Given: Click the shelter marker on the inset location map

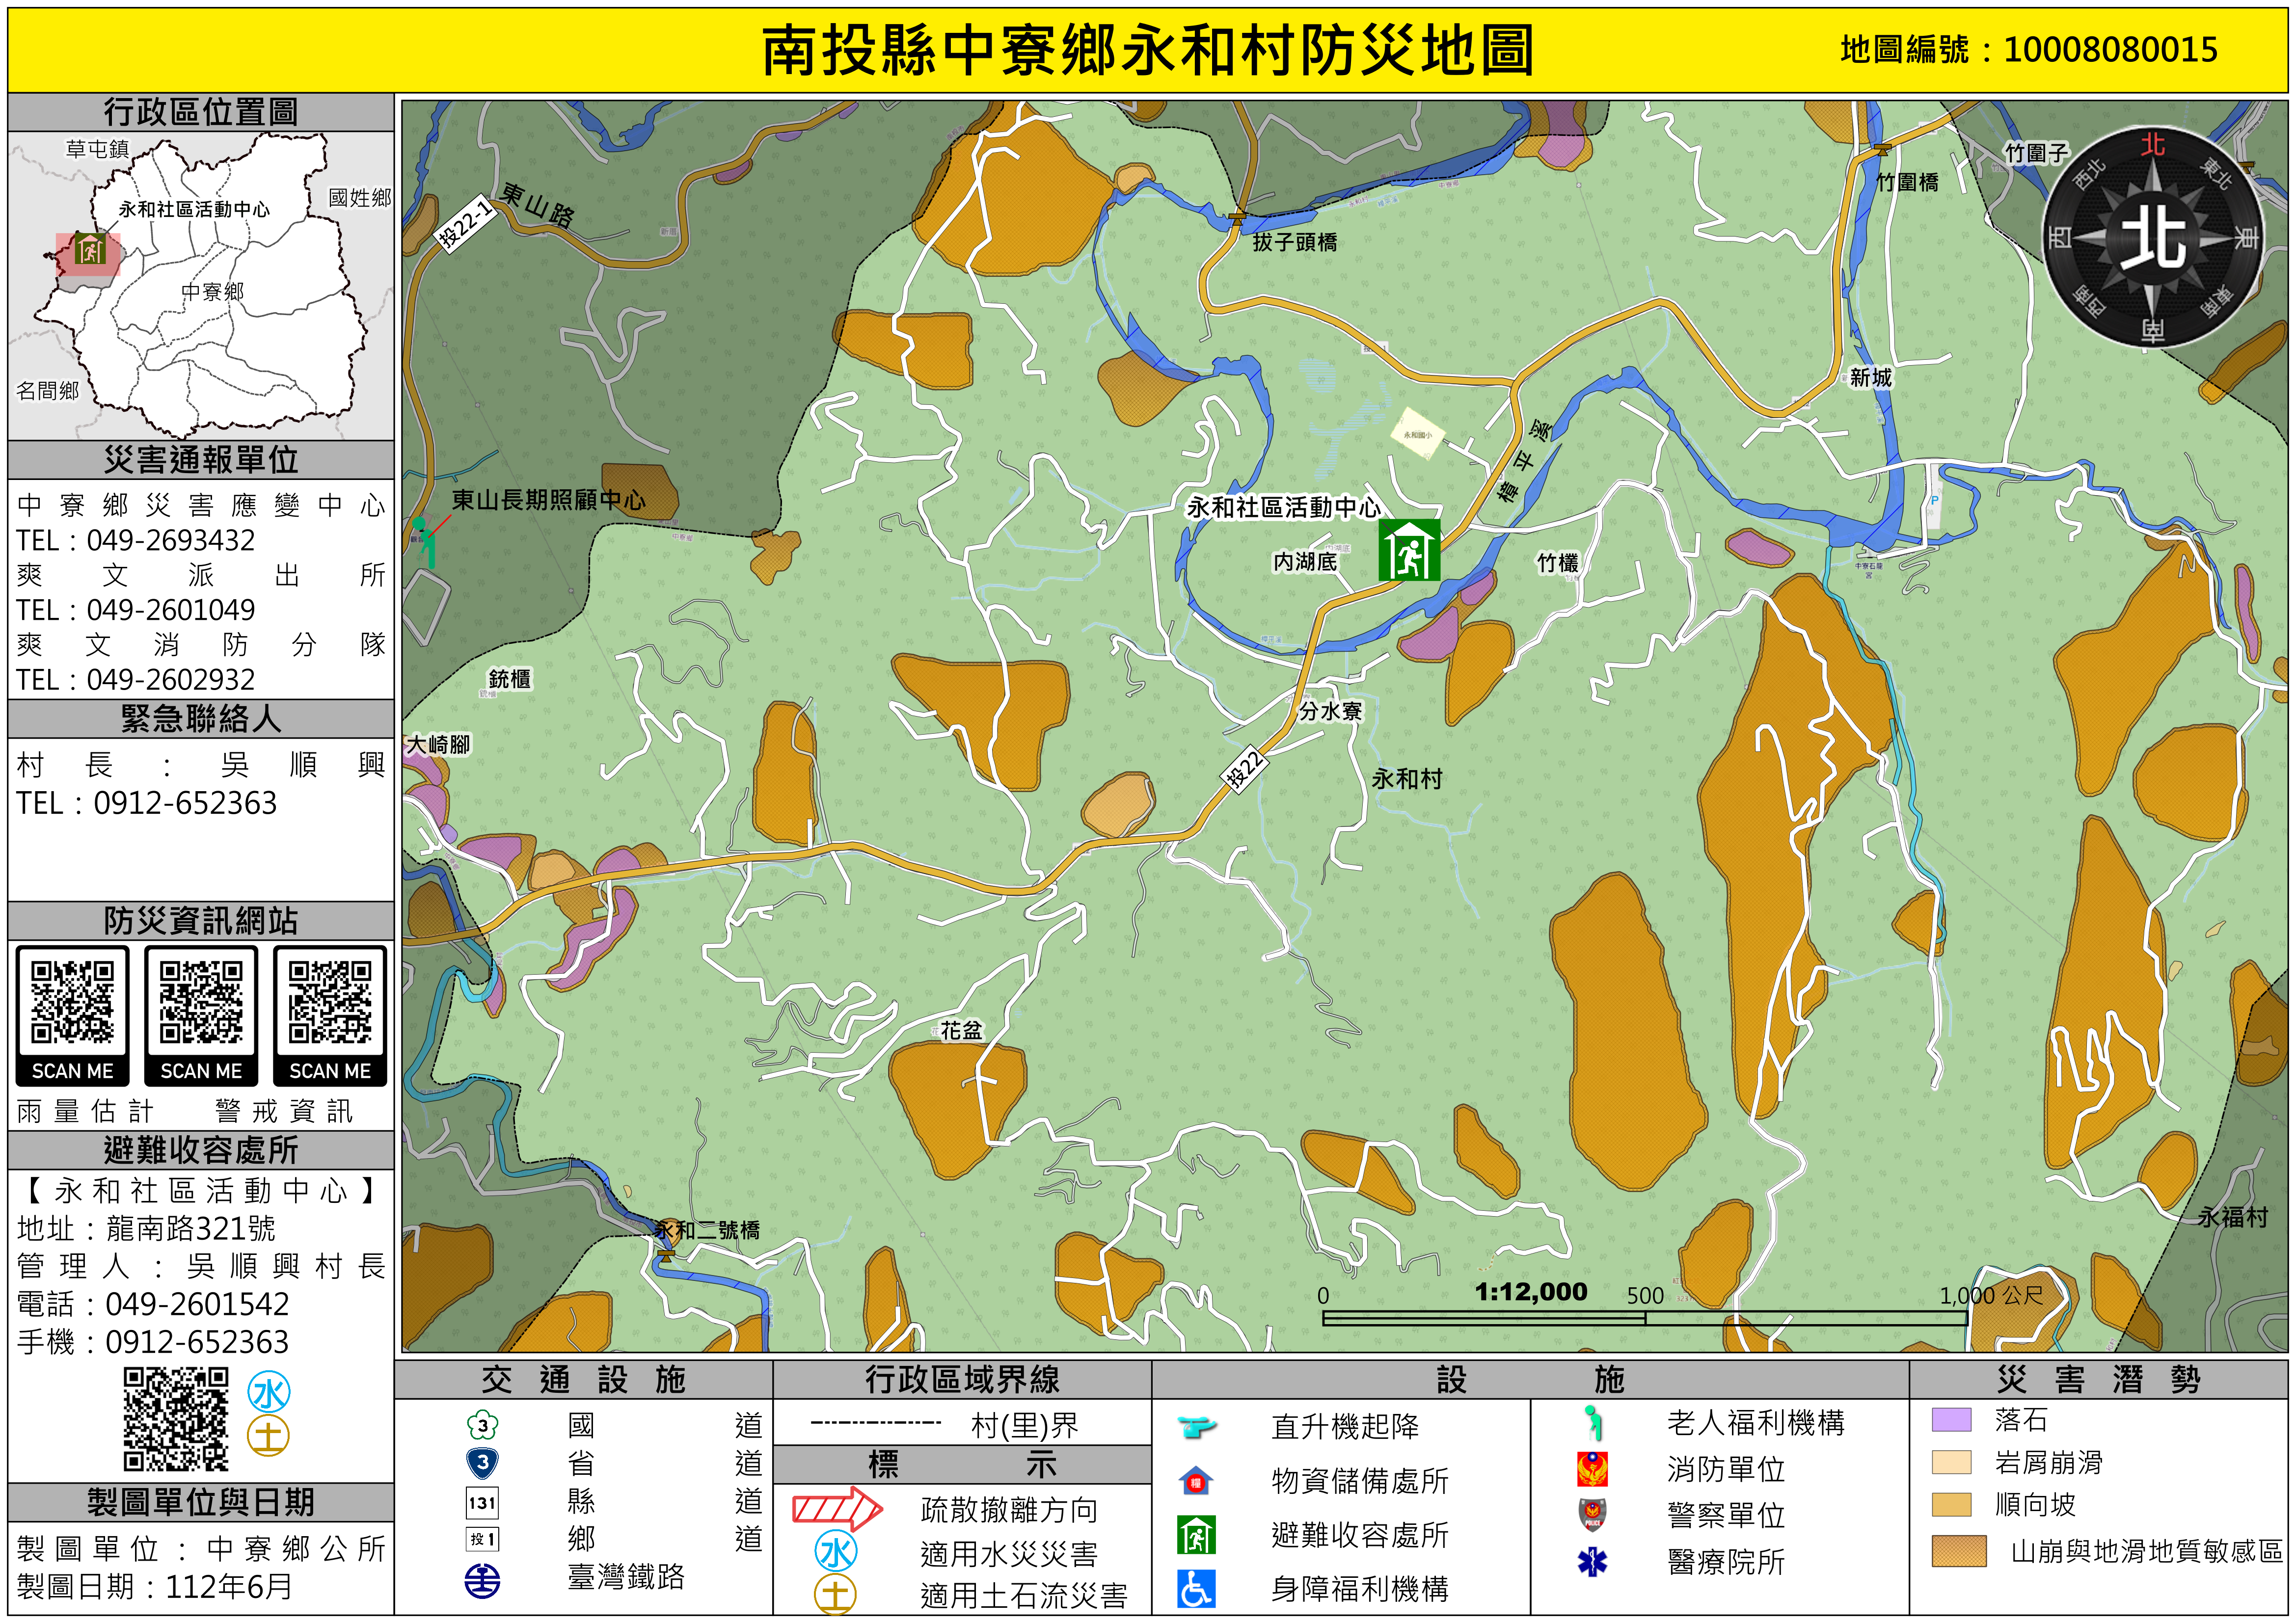Looking at the screenshot, I should 89,249.
